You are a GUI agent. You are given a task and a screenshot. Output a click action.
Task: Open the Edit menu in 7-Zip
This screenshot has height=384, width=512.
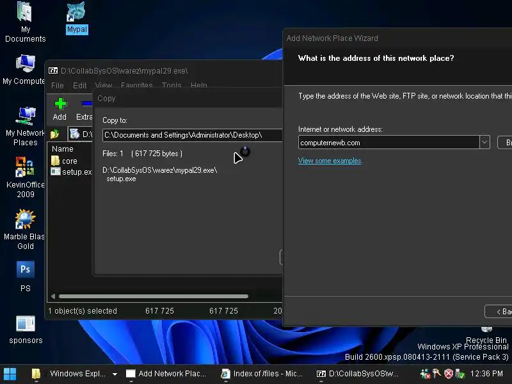pyautogui.click(x=79, y=86)
